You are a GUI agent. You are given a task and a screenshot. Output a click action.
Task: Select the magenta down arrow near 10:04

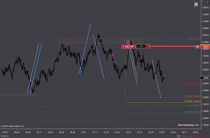[31, 81]
